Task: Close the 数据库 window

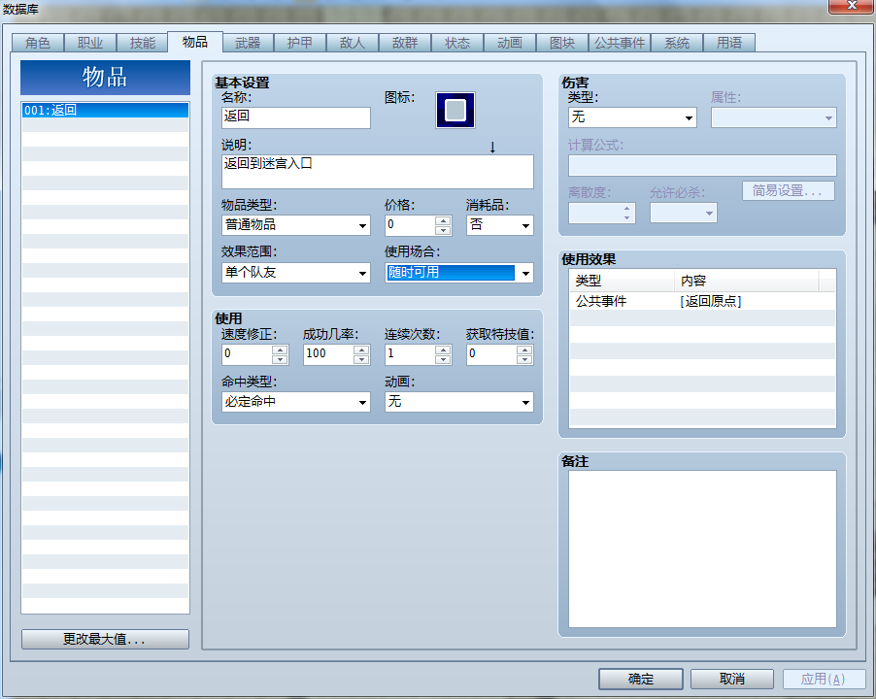Action: click(852, 6)
